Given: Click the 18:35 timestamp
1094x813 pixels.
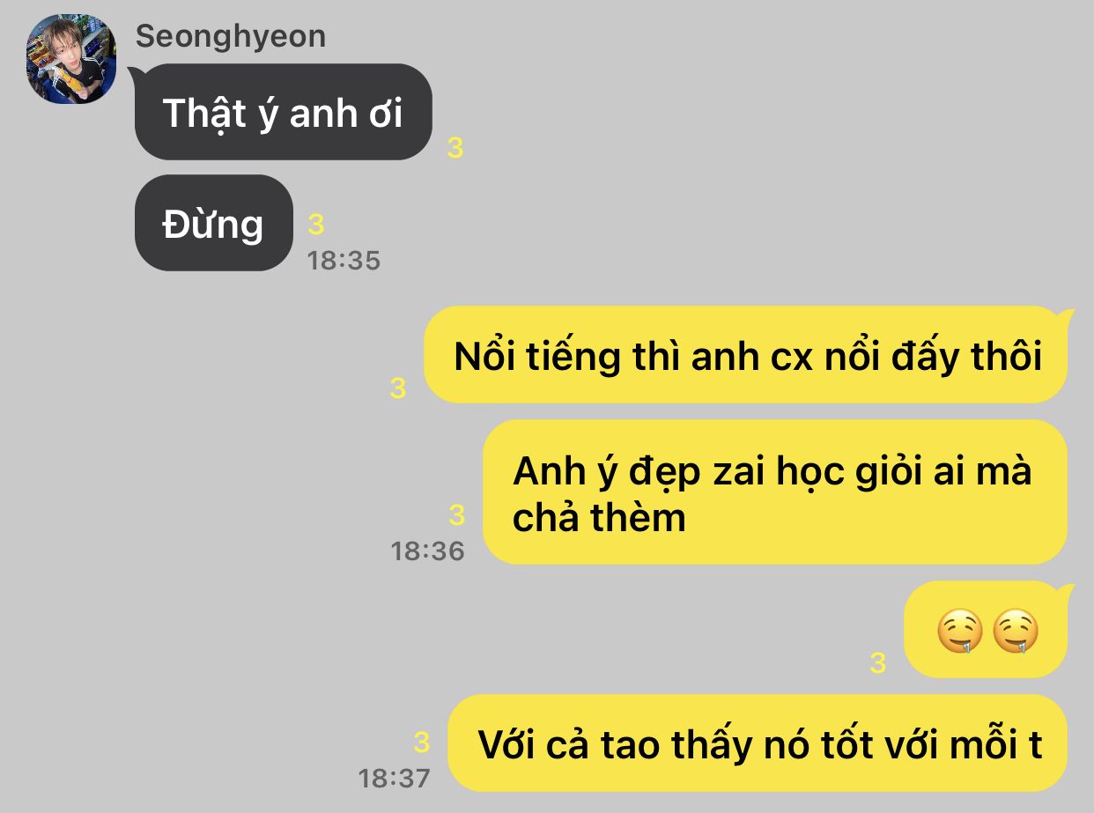Looking at the screenshot, I should coord(344,261).
